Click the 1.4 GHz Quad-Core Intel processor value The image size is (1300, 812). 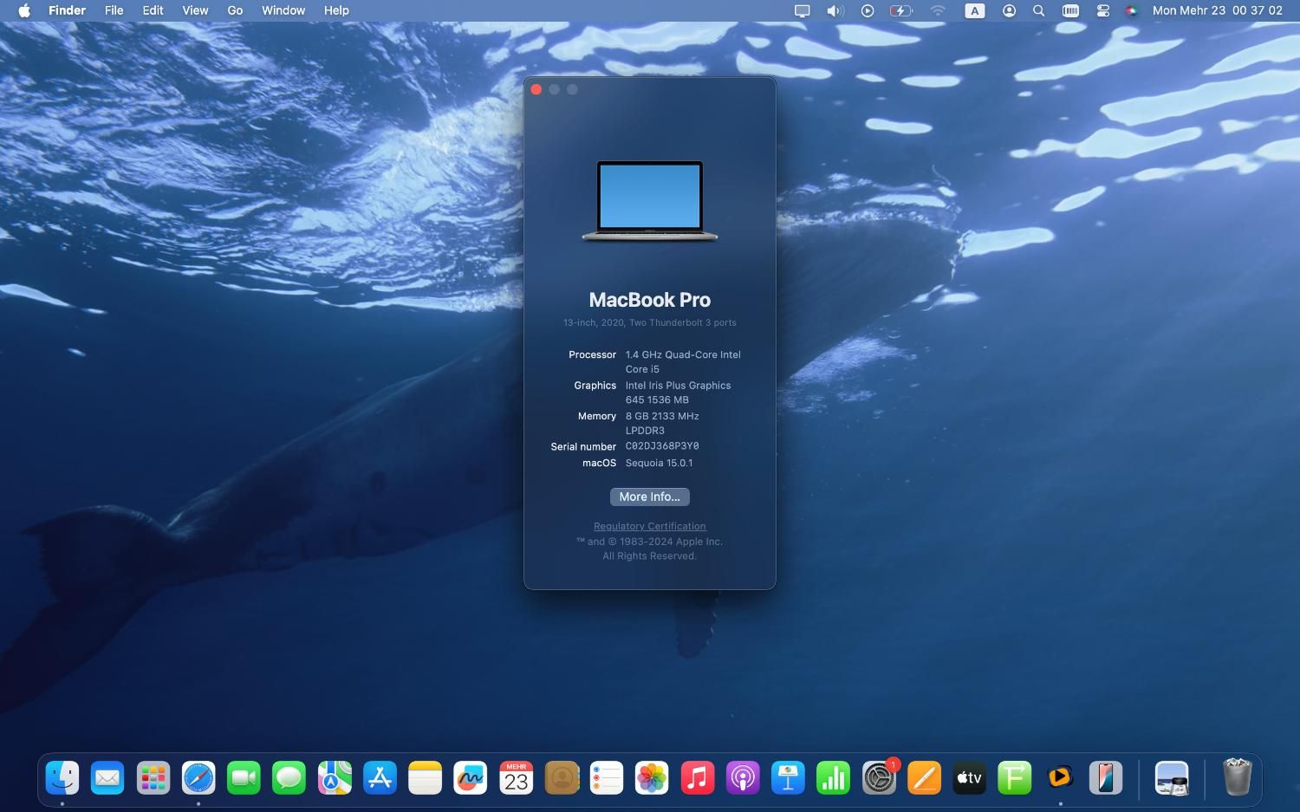click(683, 361)
